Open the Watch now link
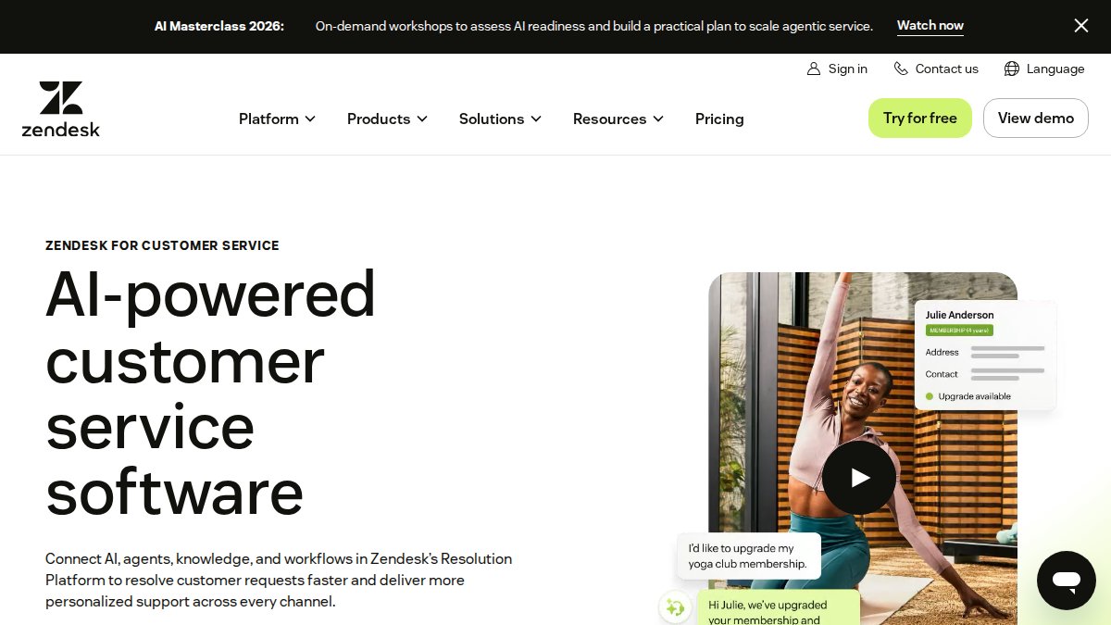This screenshot has width=1111, height=625. click(930, 26)
